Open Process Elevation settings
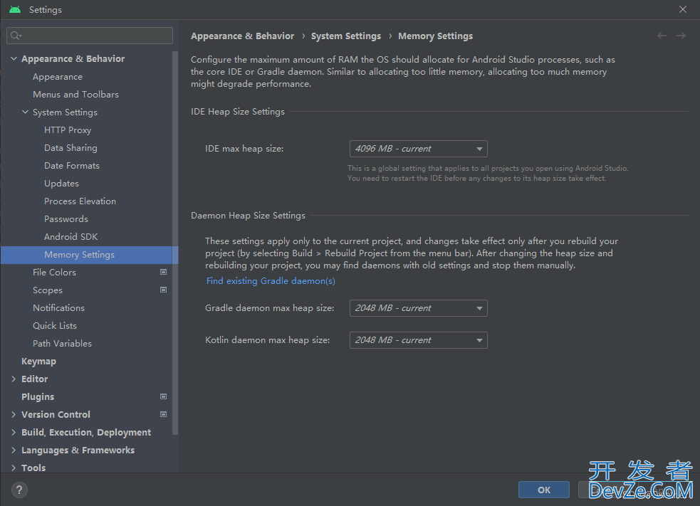This screenshot has width=700, height=506. tap(80, 201)
